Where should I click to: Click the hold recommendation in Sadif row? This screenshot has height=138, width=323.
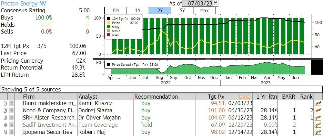(x=147, y=125)
